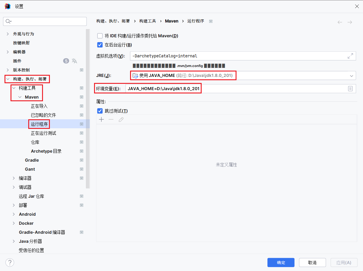Open the environment variables editor icon
Screen dimensions: 363x271
click(x=350, y=89)
